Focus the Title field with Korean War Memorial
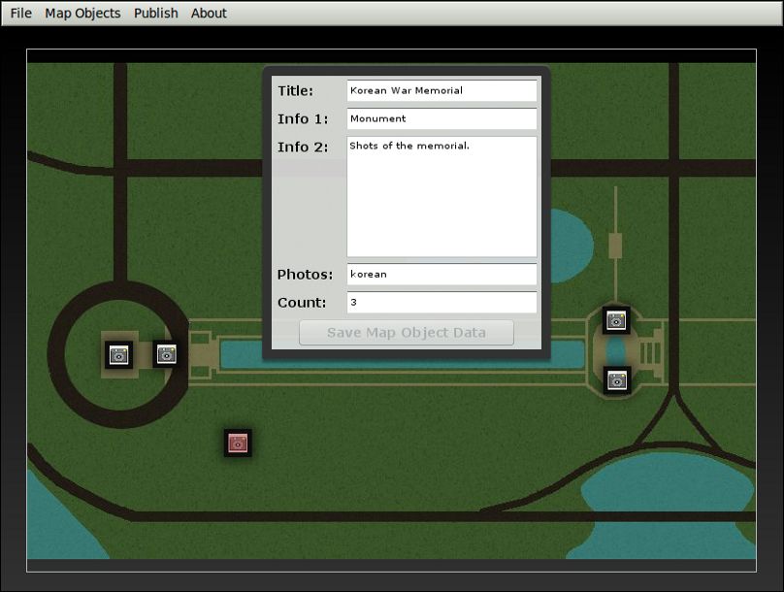The width and height of the screenshot is (784, 592). click(x=442, y=90)
